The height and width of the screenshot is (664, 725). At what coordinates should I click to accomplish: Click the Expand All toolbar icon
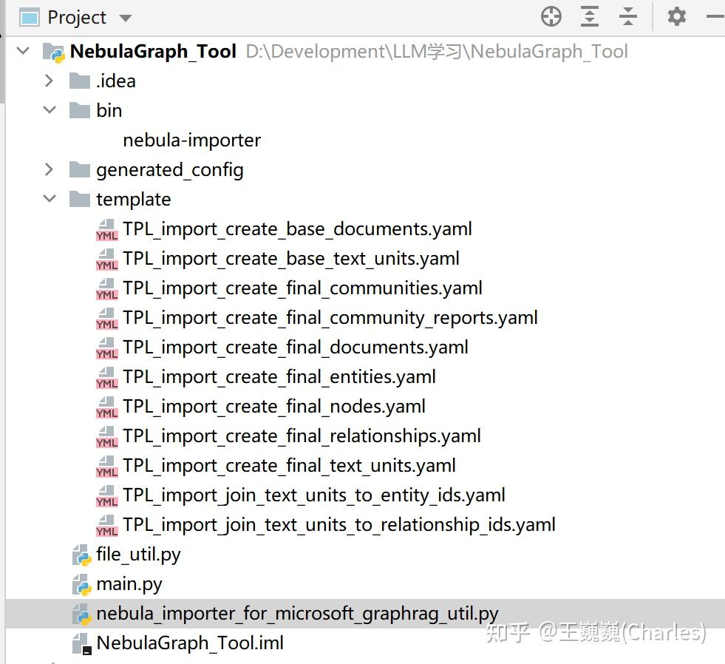tap(589, 16)
